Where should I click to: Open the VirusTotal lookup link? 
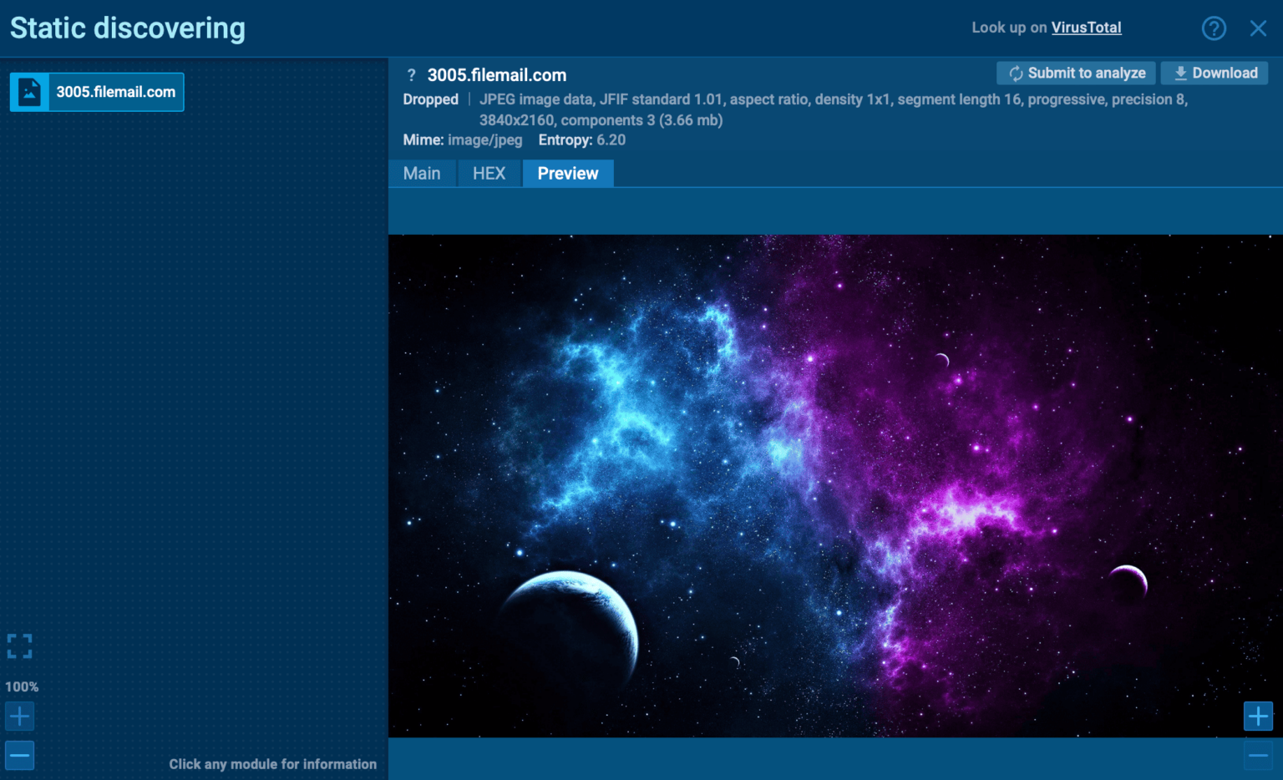click(1086, 28)
